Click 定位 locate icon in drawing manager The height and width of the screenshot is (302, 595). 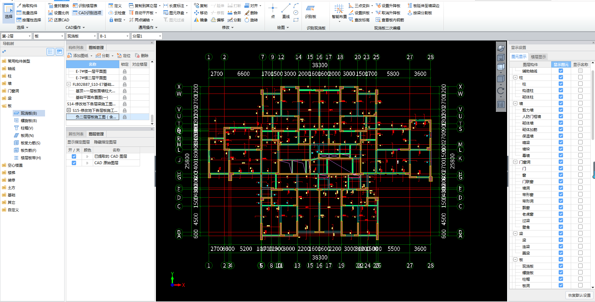[124, 55]
